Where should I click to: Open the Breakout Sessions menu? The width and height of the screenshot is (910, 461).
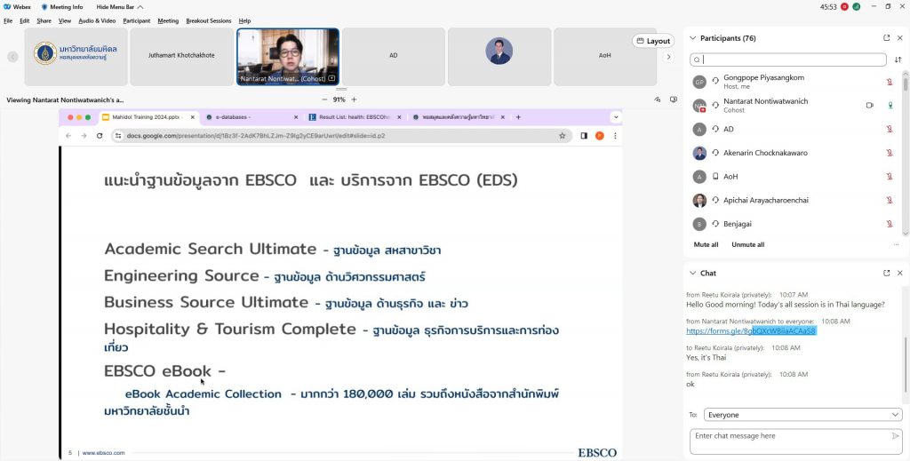(x=209, y=20)
